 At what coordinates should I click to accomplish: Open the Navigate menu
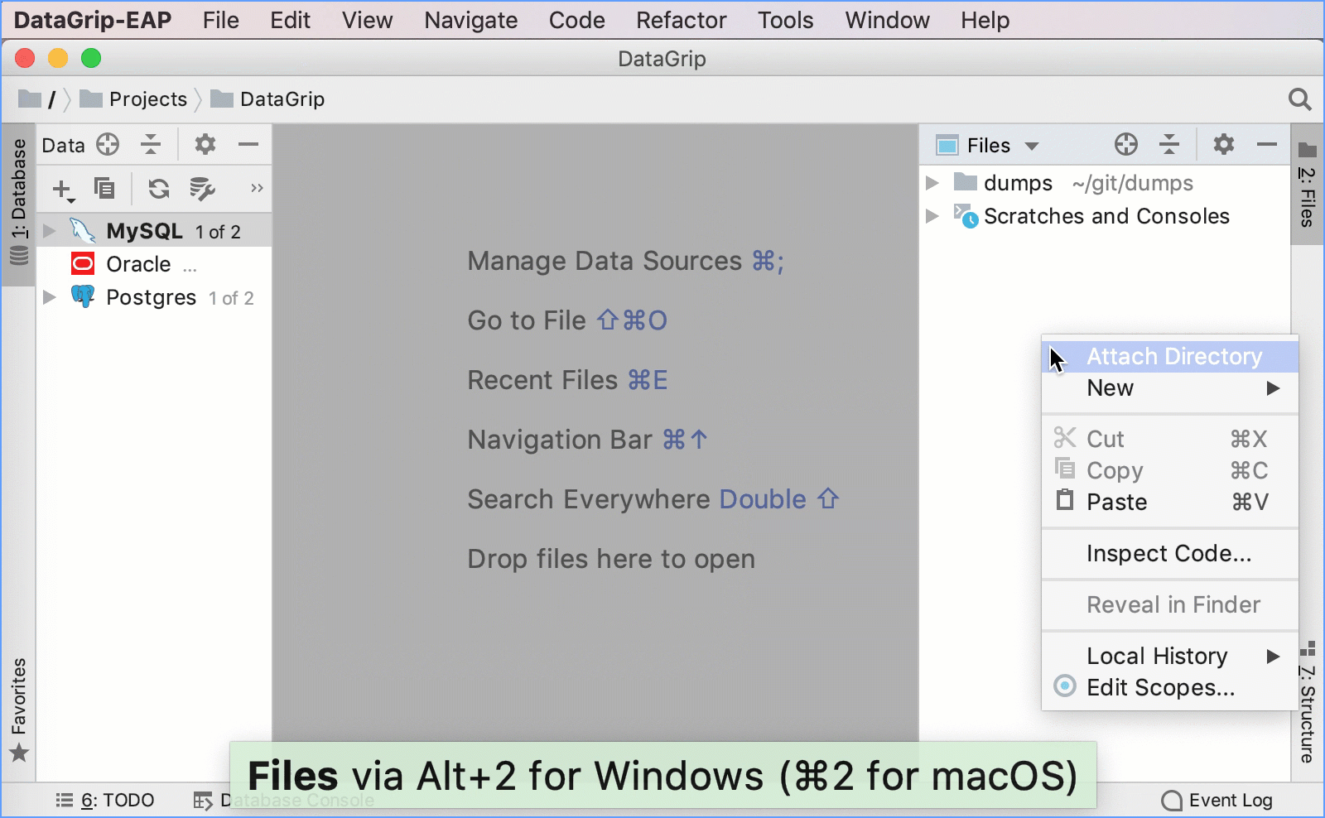click(x=471, y=20)
